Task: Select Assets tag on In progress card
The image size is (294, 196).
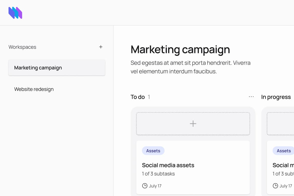Action: click(x=283, y=151)
